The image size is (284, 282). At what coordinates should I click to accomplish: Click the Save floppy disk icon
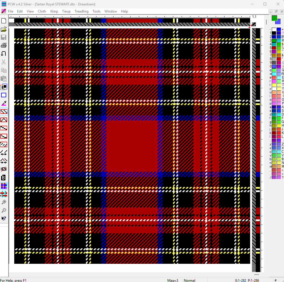pyautogui.click(x=4, y=37)
